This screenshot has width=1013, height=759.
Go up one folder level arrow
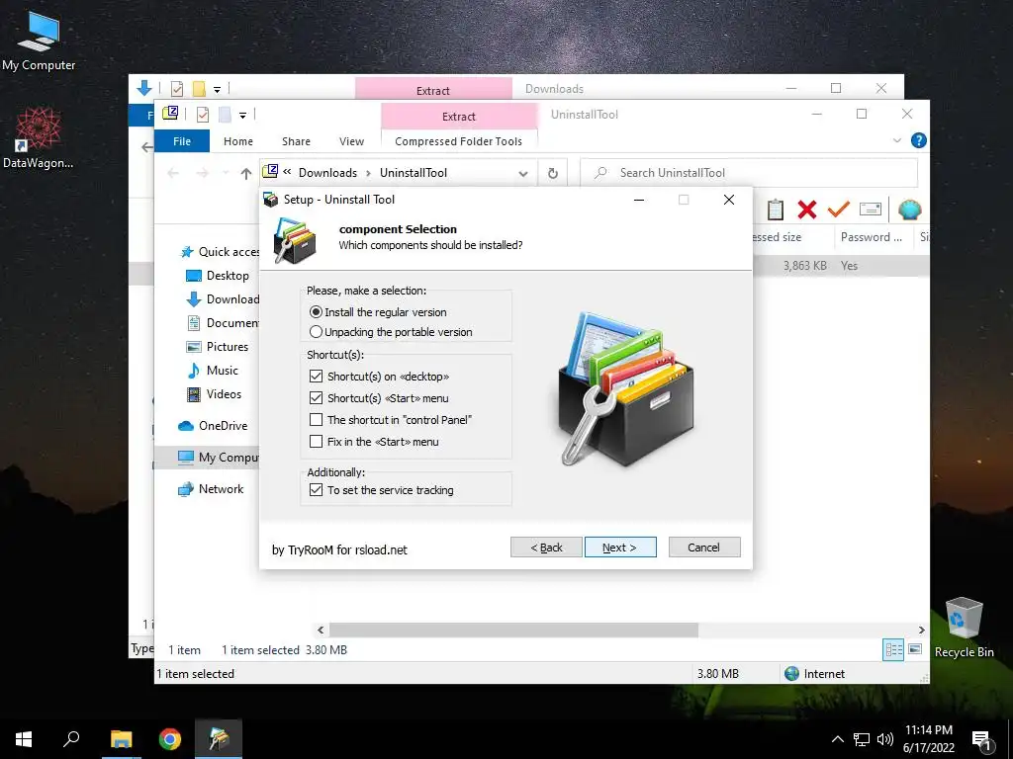[245, 173]
